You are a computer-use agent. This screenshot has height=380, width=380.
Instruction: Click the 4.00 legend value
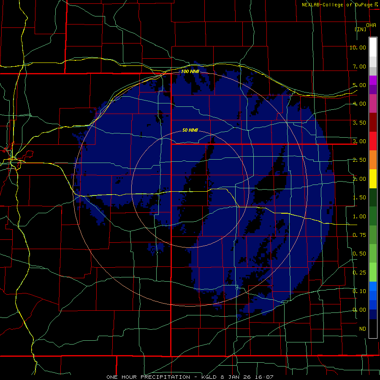pyautogui.click(x=359, y=104)
